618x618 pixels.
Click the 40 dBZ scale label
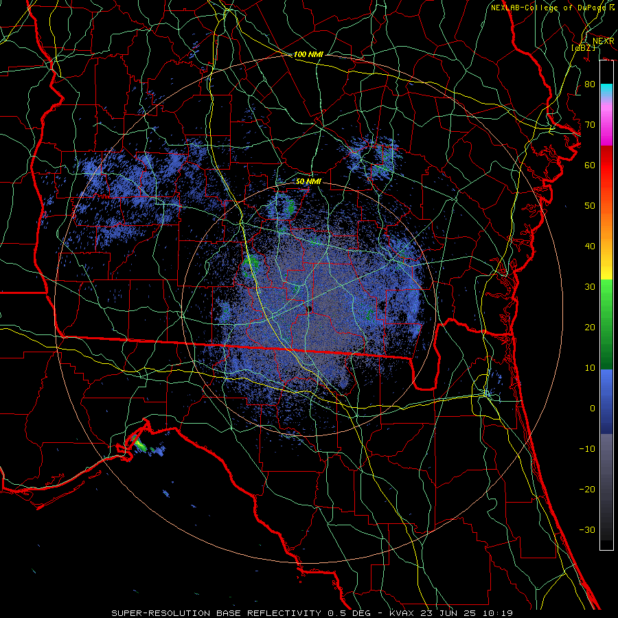(x=590, y=247)
